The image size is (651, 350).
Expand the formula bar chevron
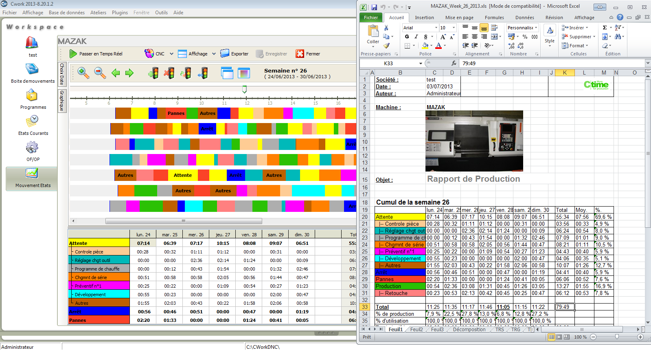647,63
